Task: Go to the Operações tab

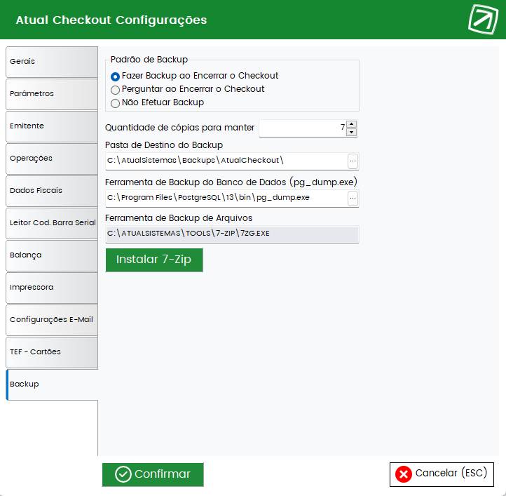Action: [52, 159]
